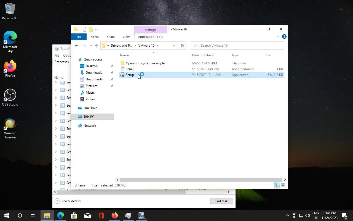
Task: Open Task Manager's File menu
Action: 57,56
